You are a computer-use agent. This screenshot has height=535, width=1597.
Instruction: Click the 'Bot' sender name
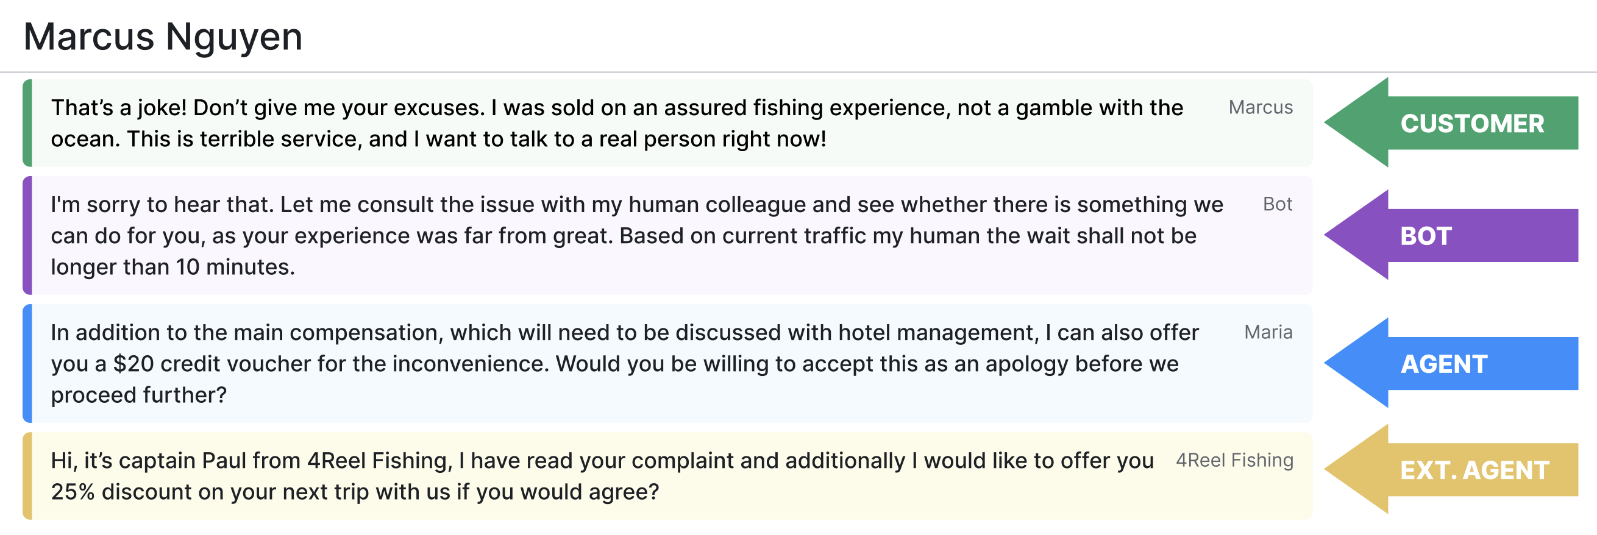pos(1277,204)
